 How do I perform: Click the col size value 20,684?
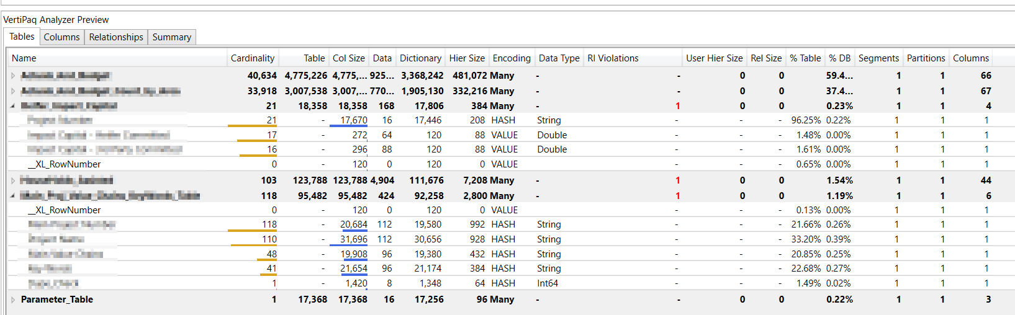353,224
